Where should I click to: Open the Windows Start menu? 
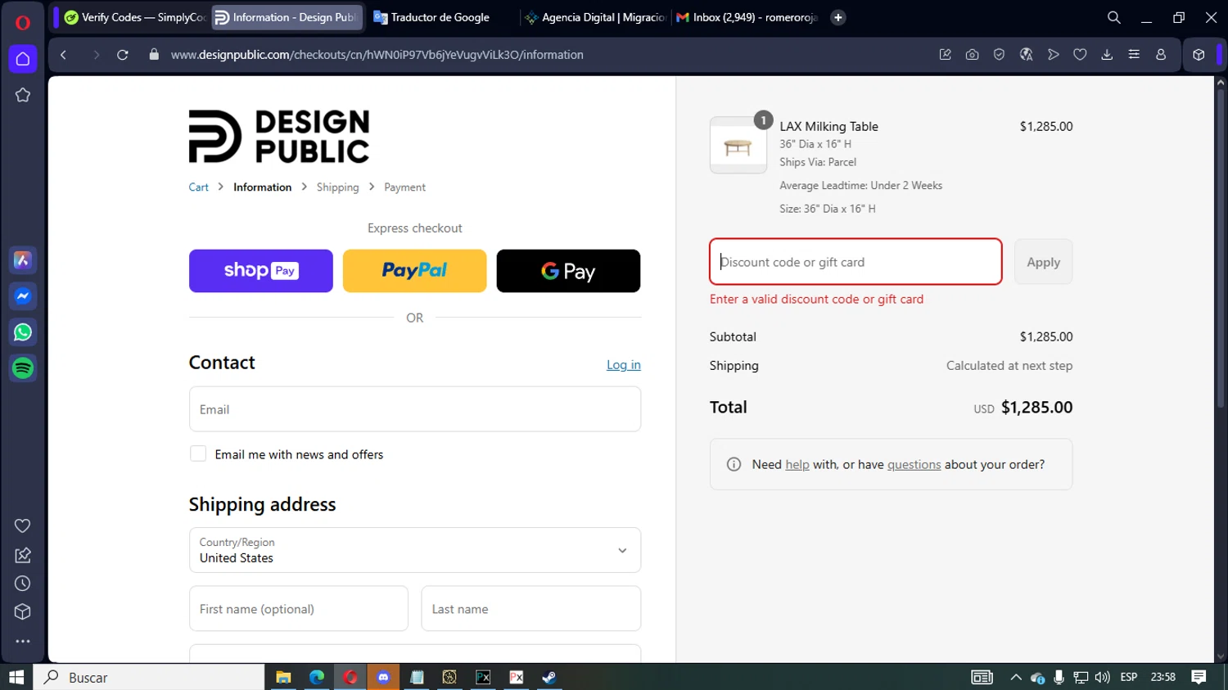[16, 677]
